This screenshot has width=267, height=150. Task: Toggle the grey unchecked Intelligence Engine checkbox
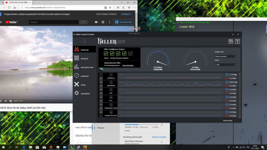click(130, 53)
